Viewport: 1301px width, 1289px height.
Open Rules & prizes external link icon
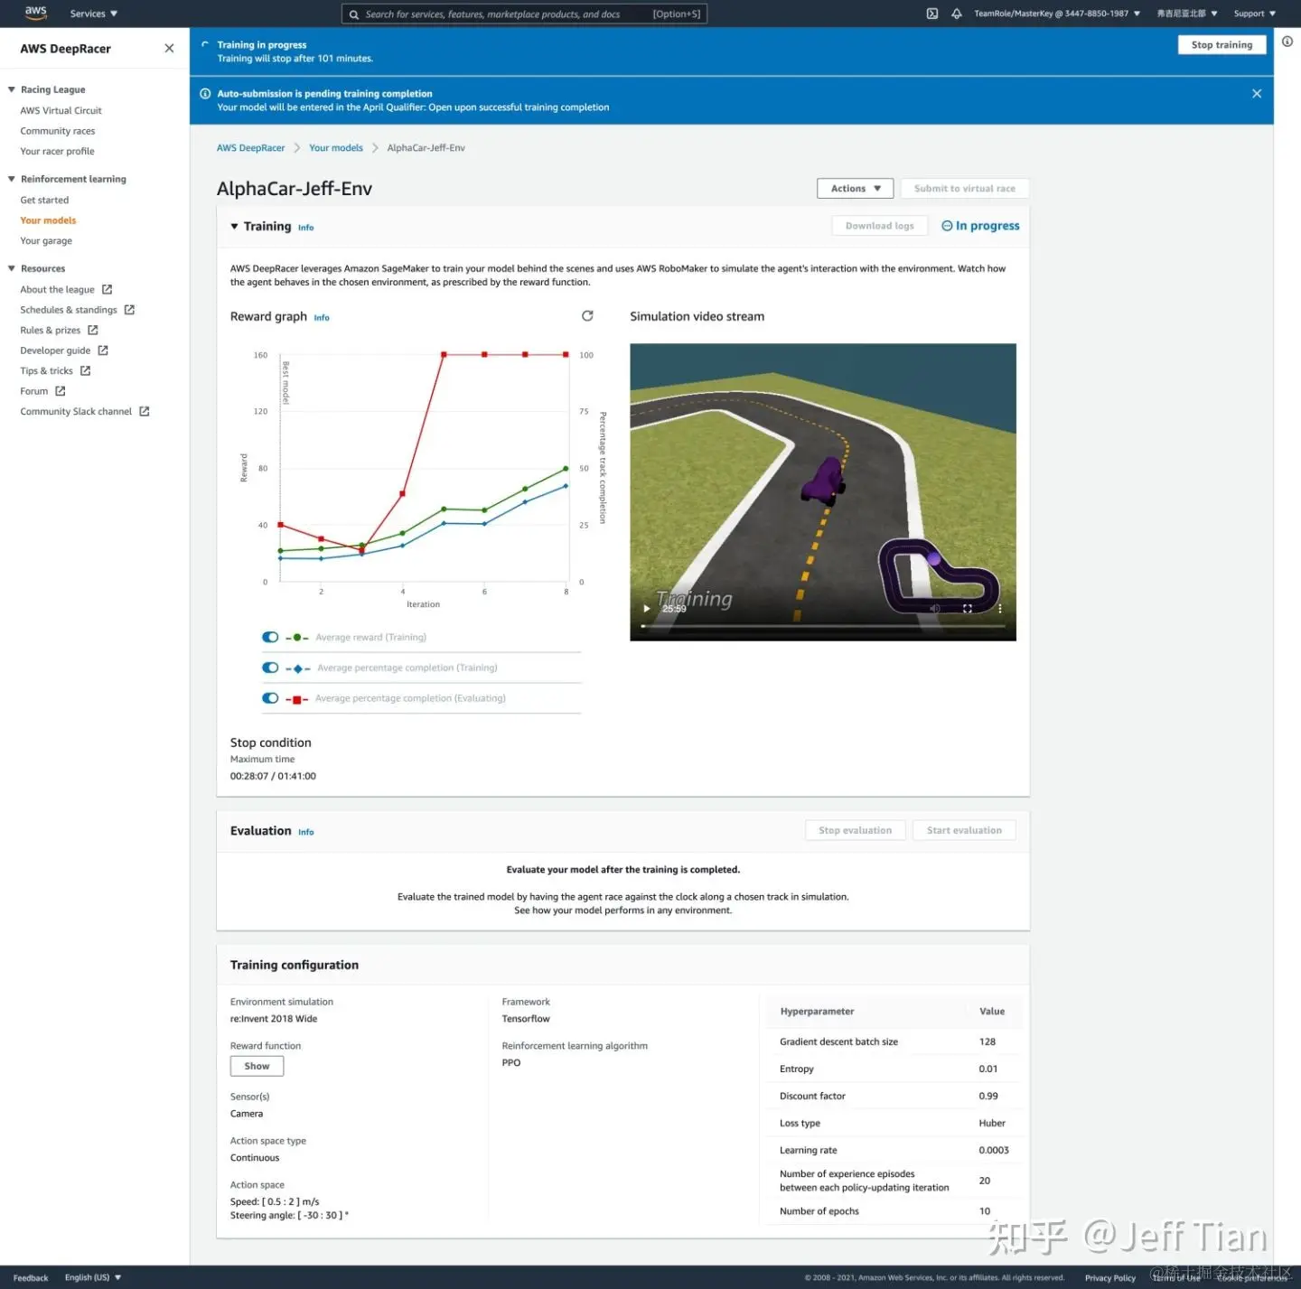tap(93, 331)
